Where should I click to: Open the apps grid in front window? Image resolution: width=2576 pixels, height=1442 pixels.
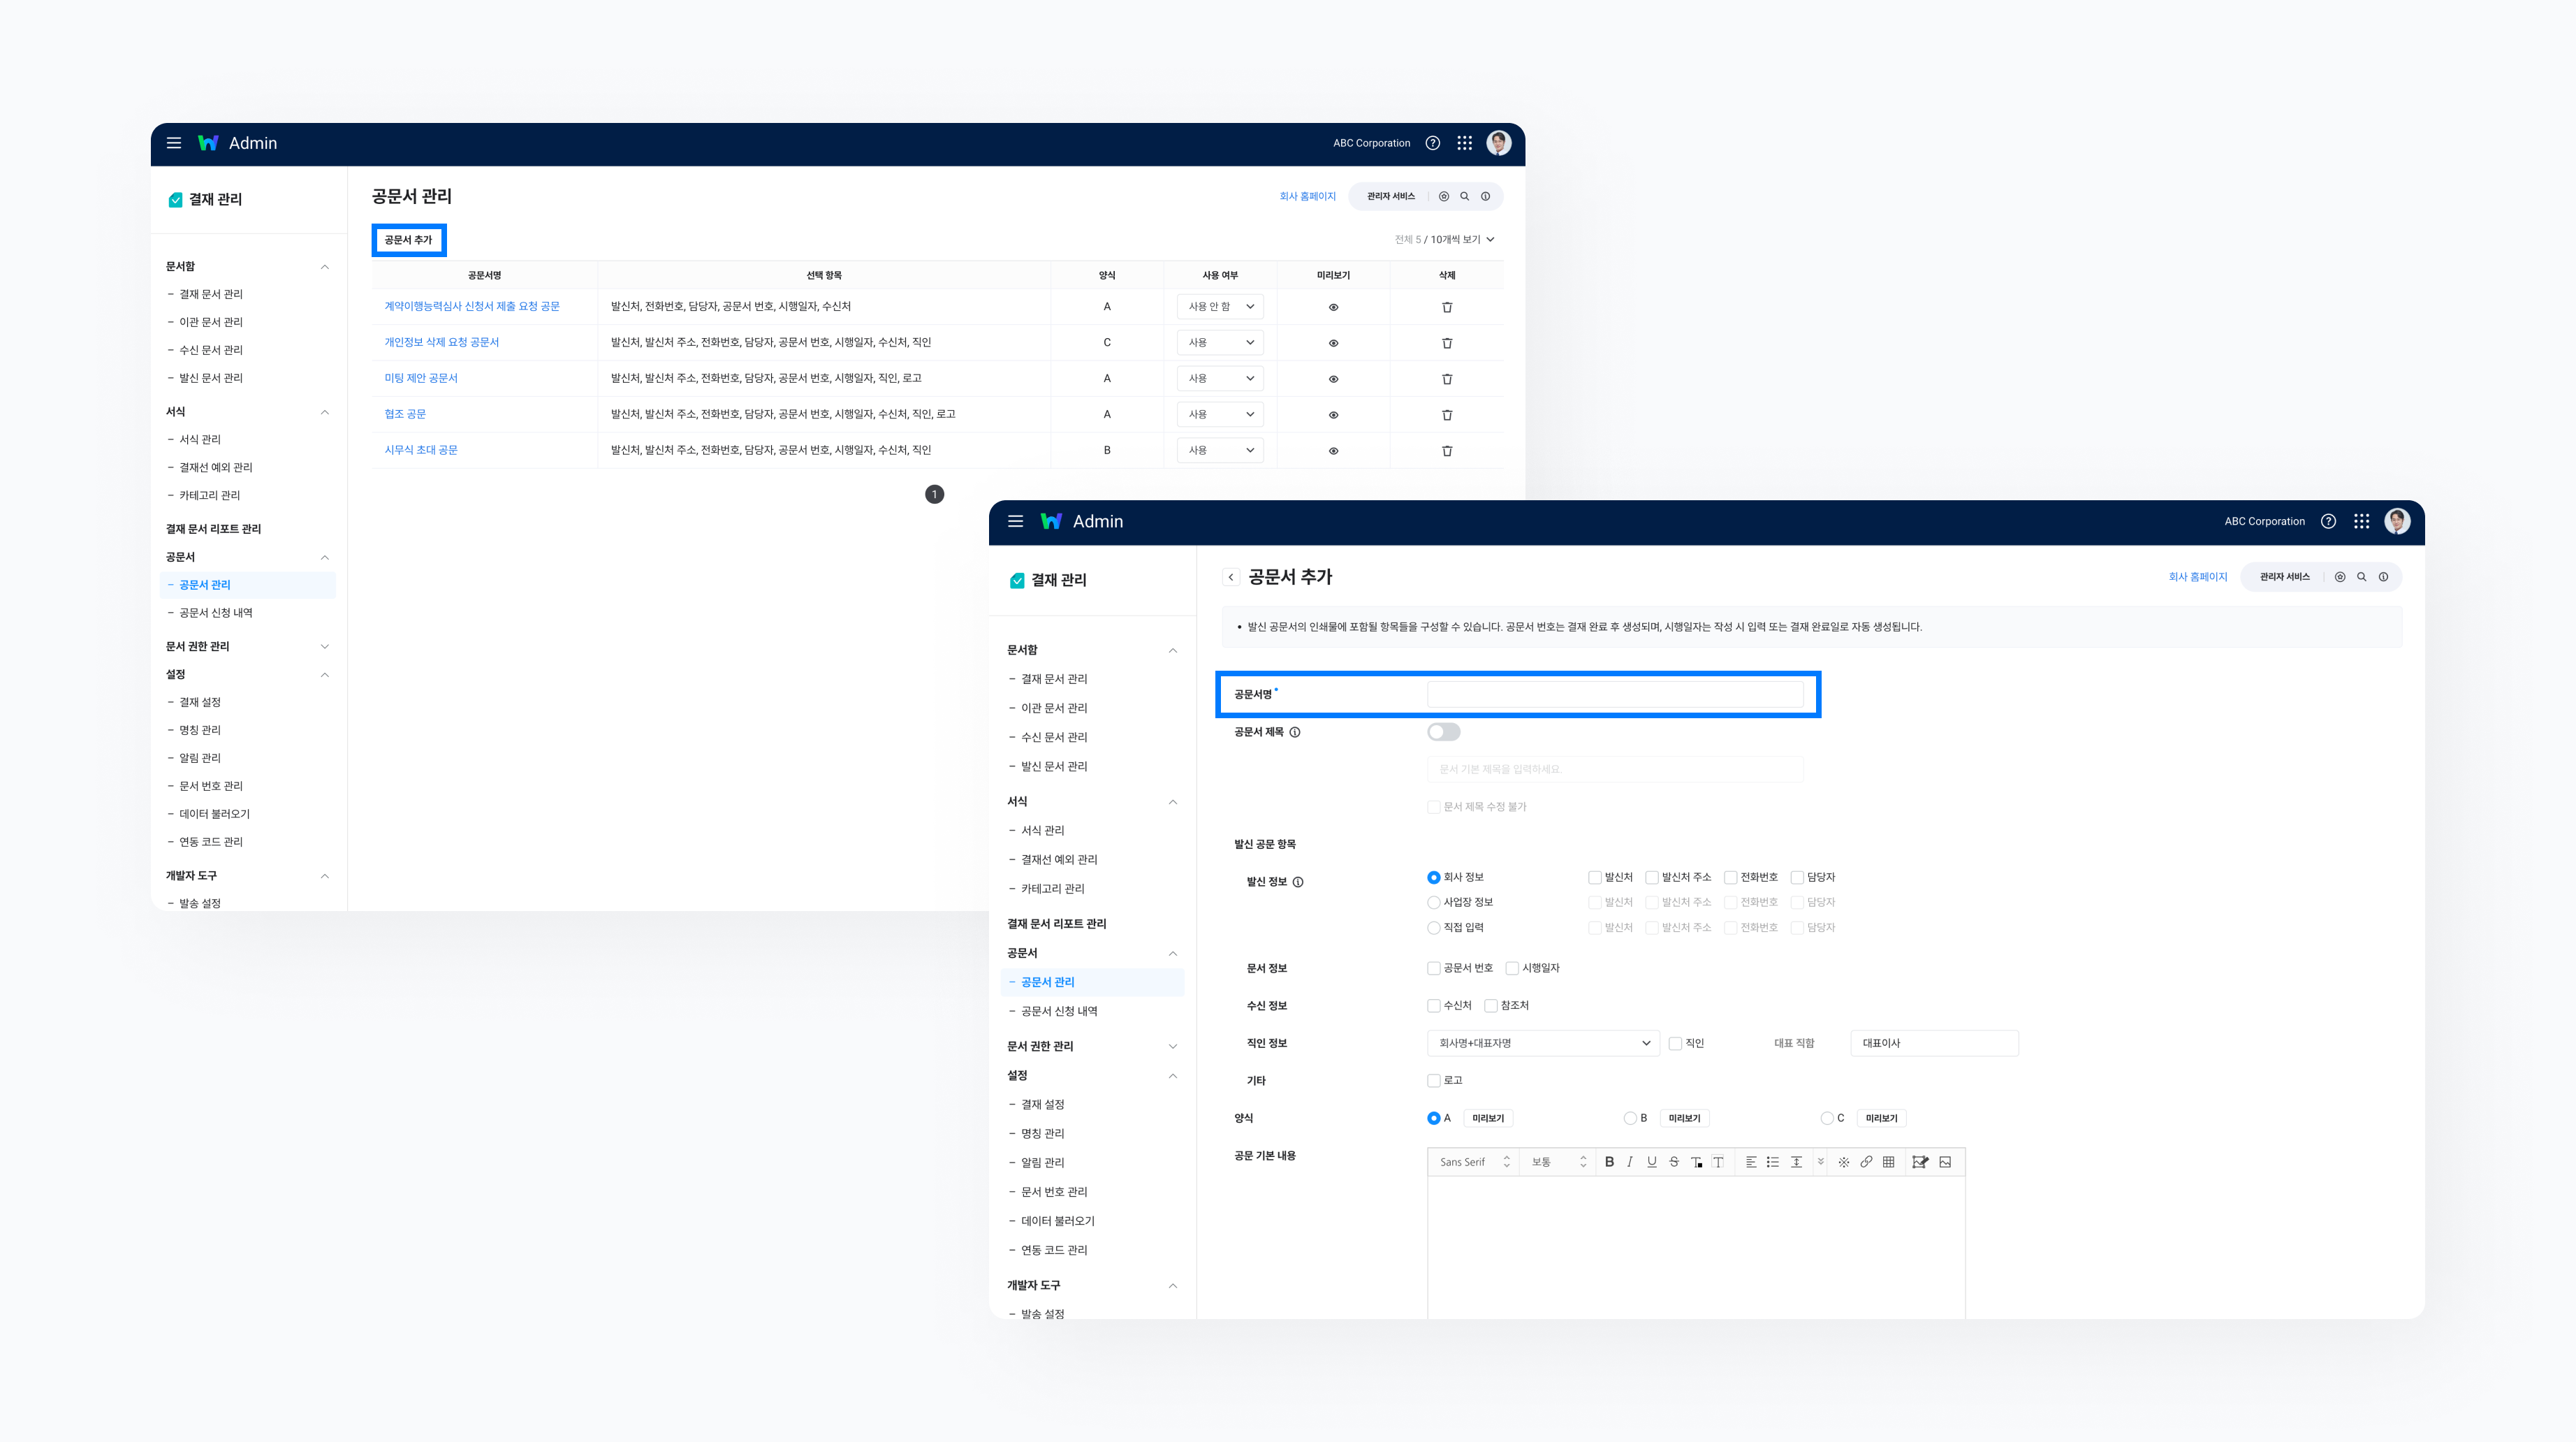[2361, 521]
